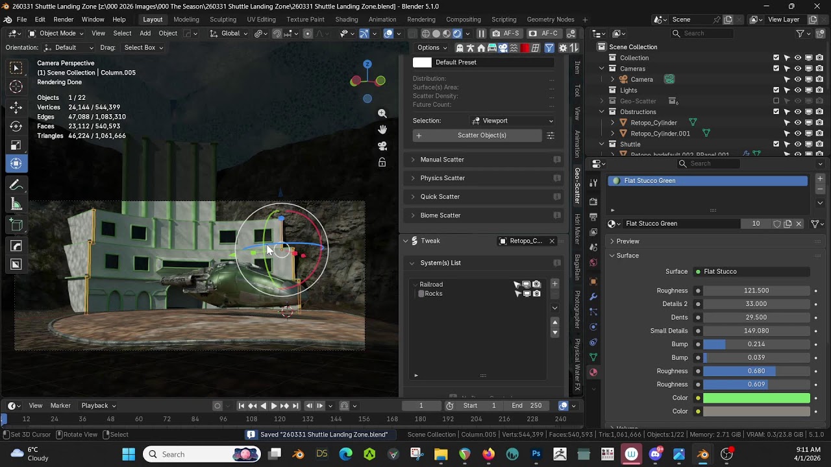Pick the Annotate pencil tool
Screen dimensions: 831x467
click(16, 186)
